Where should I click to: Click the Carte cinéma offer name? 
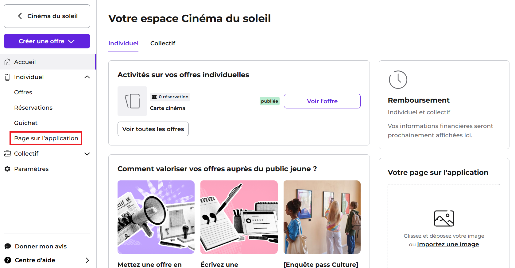pos(168,108)
